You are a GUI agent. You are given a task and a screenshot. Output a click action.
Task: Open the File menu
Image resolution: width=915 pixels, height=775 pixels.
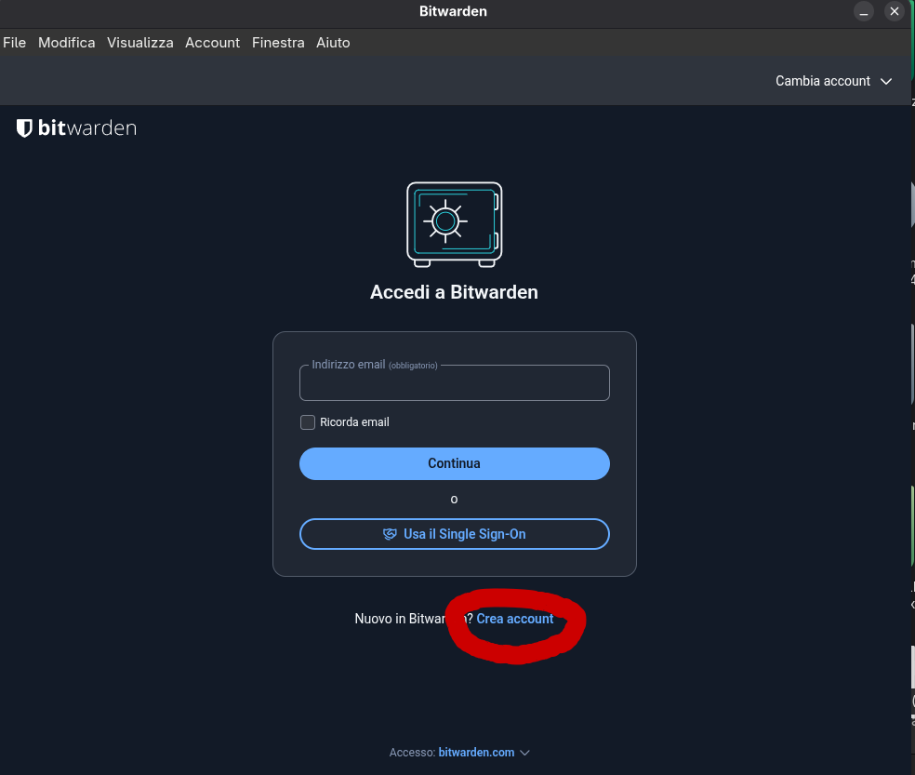15,43
